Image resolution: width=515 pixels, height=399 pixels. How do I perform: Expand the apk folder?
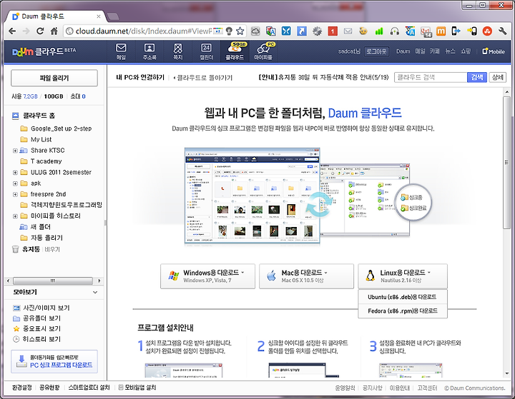(15, 183)
